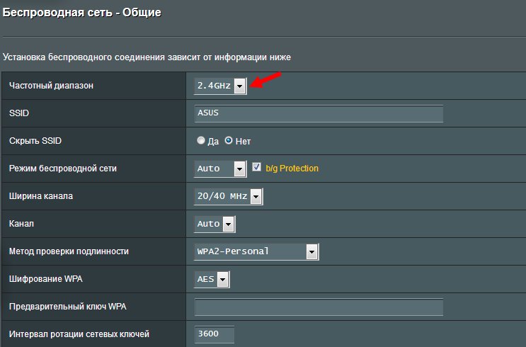Image resolution: width=526 pixels, height=347 pixels.
Task: Click the Шифрование WPA label
Action: [45, 279]
